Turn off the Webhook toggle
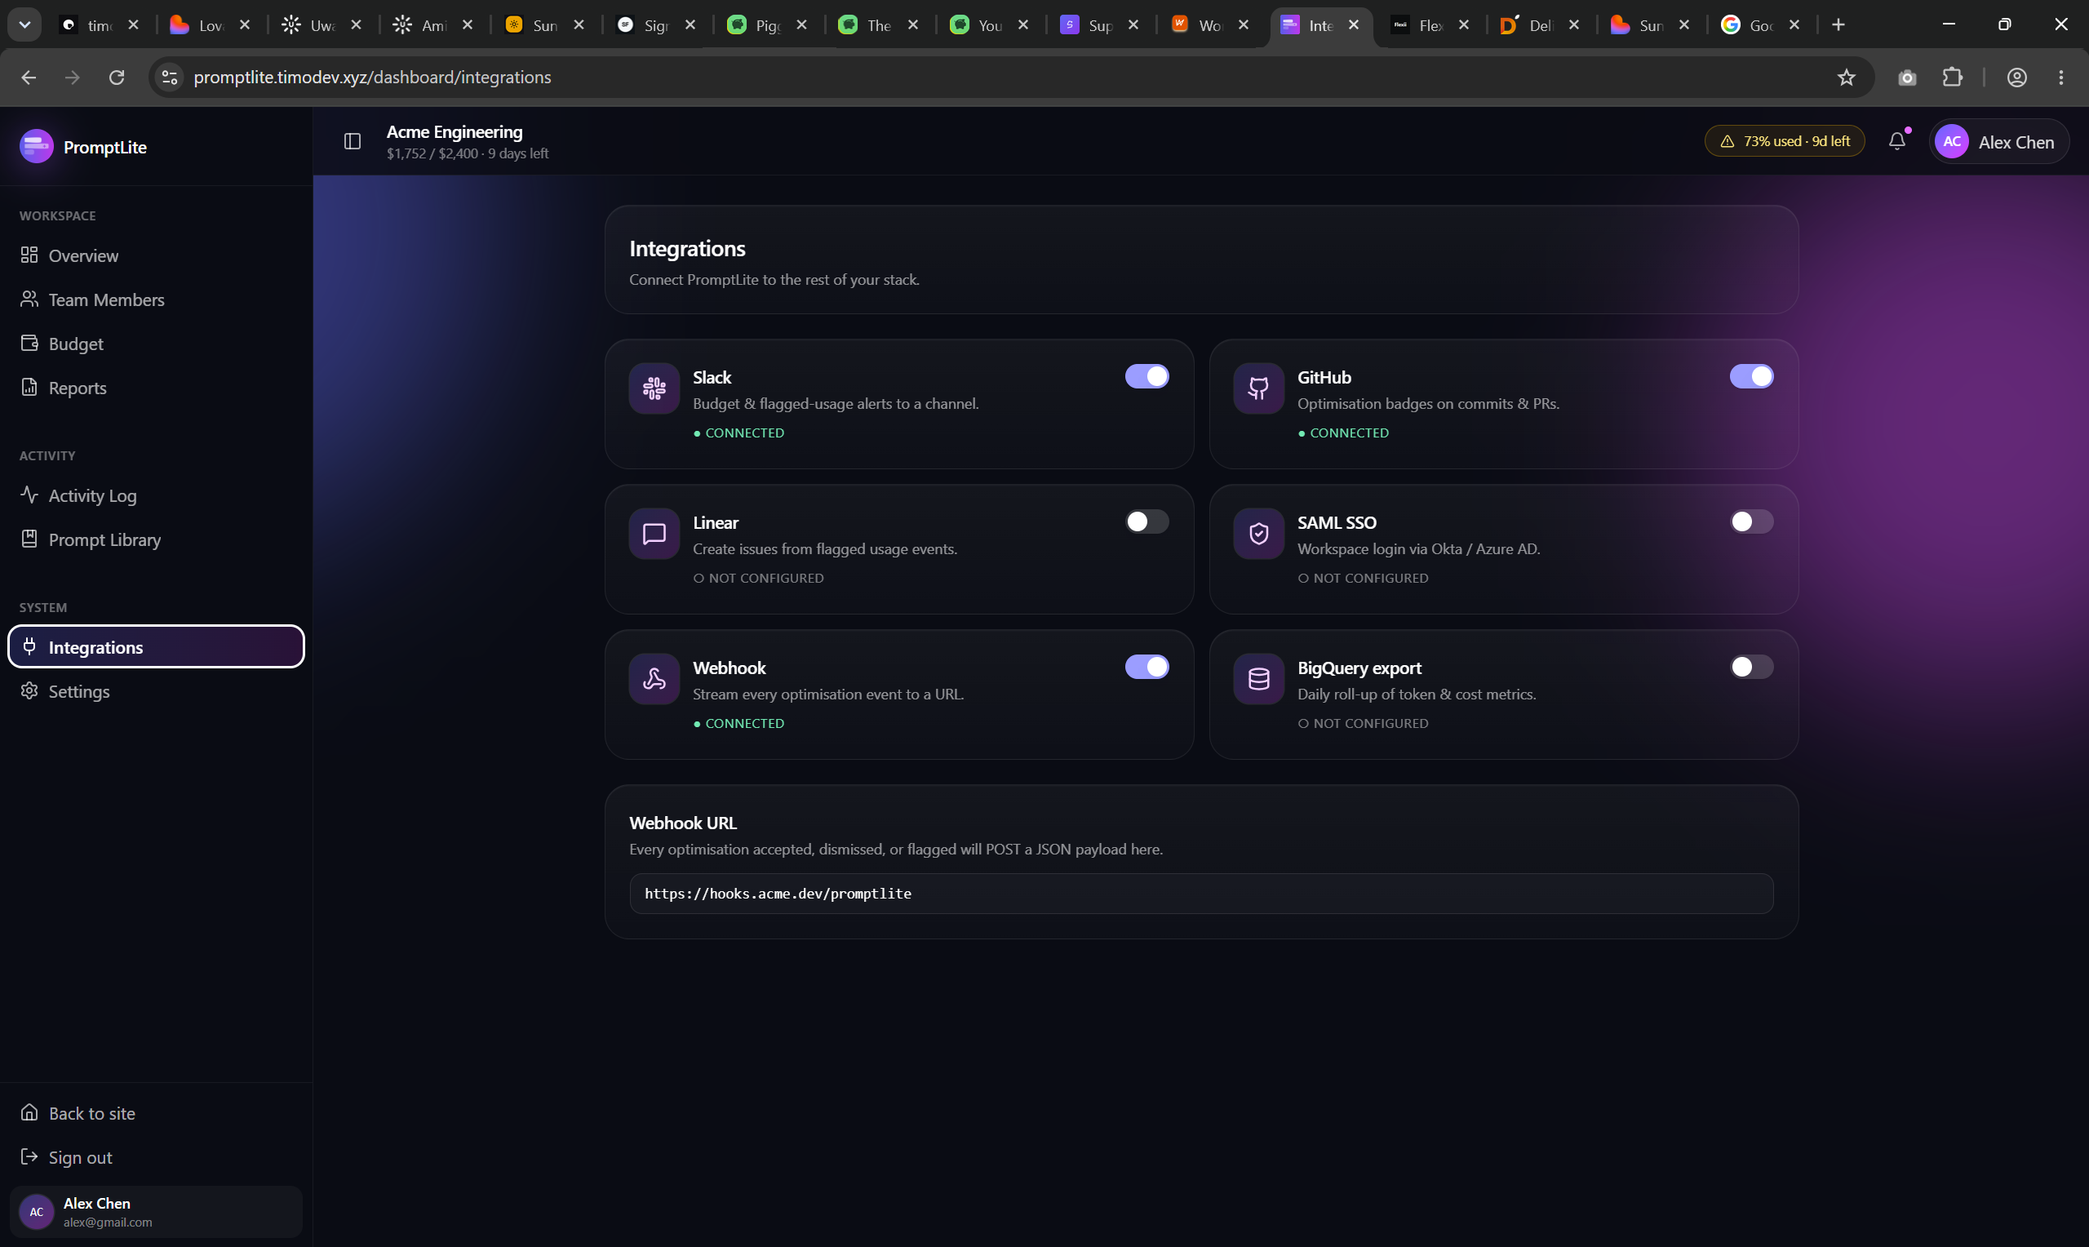 pos(1147,668)
